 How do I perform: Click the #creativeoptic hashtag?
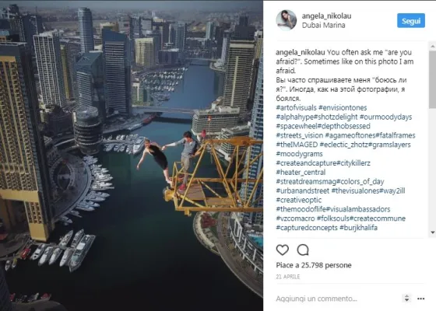coord(299,200)
